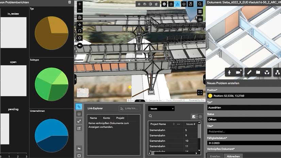
Task: Click the Problemtitel input field
Action: click(x=244, y=131)
